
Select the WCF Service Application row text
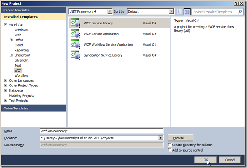pyautogui.click(x=101, y=34)
